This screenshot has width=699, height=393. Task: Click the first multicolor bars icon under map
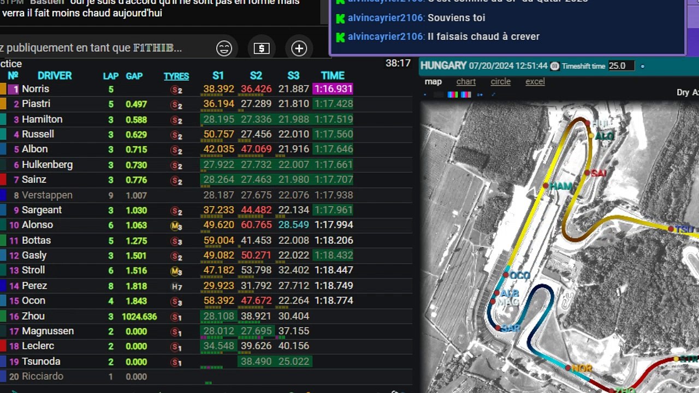(x=453, y=94)
